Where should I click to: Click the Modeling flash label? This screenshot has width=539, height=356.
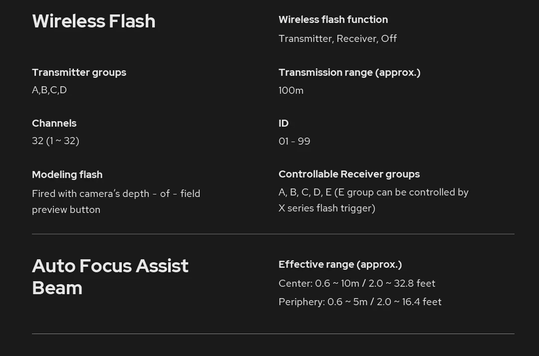(67, 175)
